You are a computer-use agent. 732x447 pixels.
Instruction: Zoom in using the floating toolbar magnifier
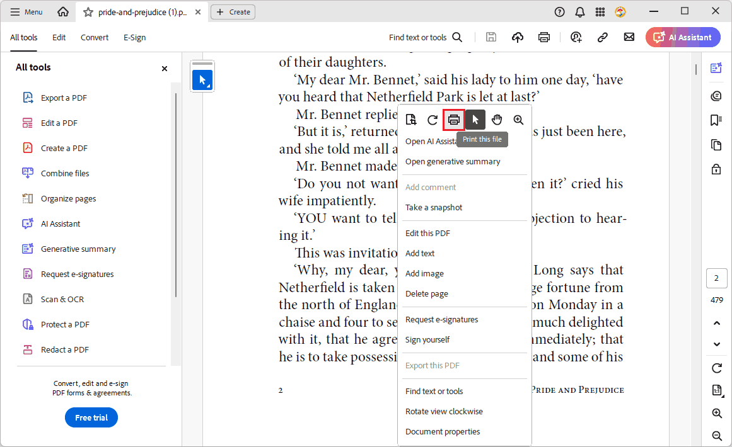coord(518,120)
